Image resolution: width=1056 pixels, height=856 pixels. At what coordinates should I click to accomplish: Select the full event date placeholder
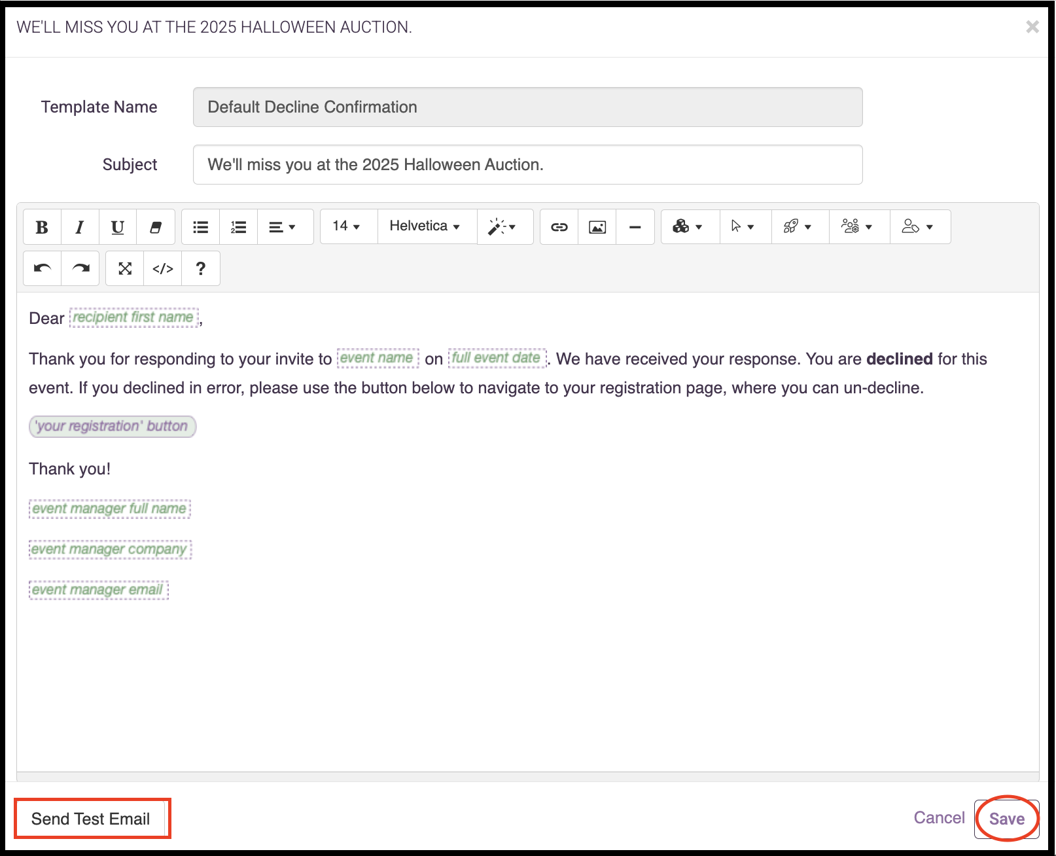[x=497, y=358]
